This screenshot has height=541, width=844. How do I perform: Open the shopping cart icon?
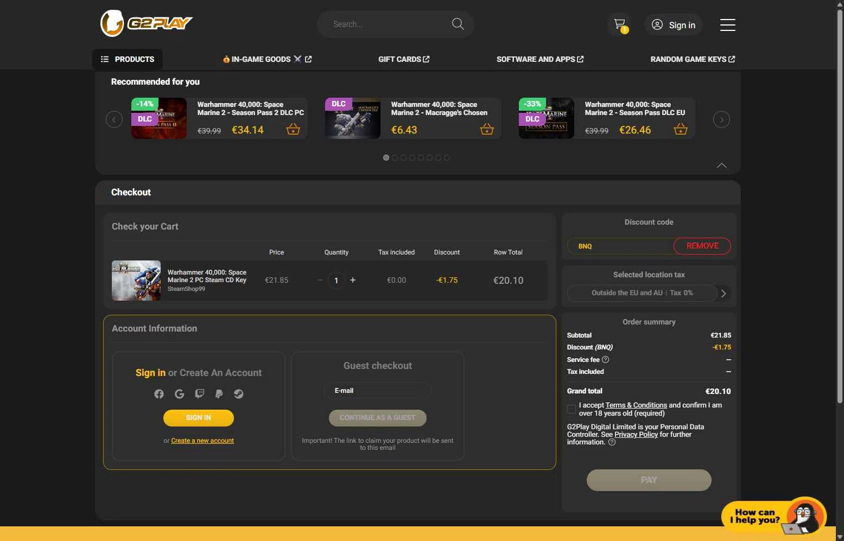[x=619, y=24]
